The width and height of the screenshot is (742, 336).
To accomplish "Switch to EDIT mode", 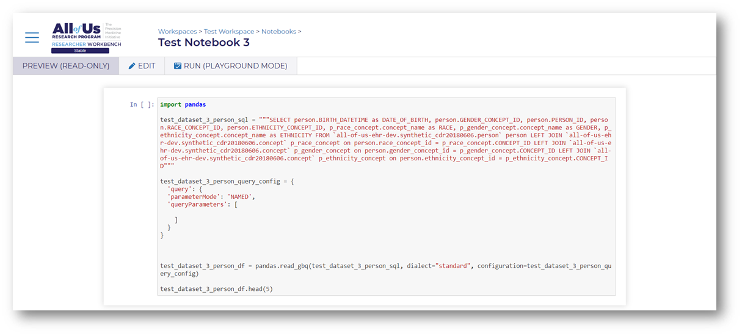I will (x=142, y=66).
